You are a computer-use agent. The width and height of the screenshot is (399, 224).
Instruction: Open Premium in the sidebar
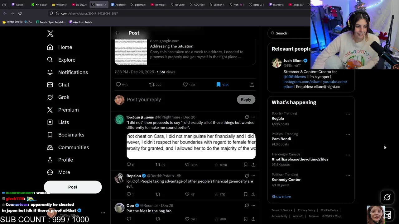(x=63, y=110)
